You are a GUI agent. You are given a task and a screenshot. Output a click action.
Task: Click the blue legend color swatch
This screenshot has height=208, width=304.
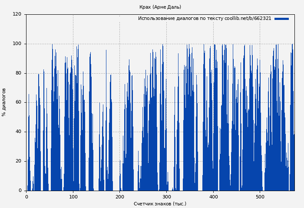click(x=281, y=19)
